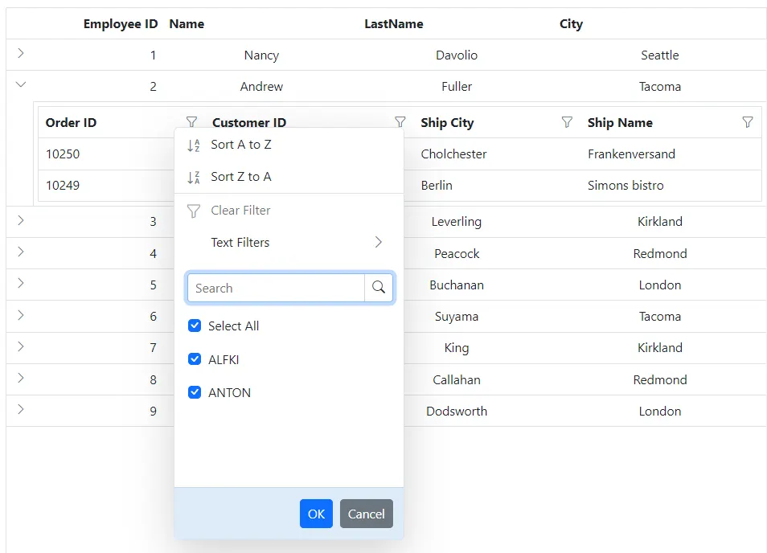Uncheck the ANTON checkbox
The image size is (767, 553).
[x=195, y=392]
